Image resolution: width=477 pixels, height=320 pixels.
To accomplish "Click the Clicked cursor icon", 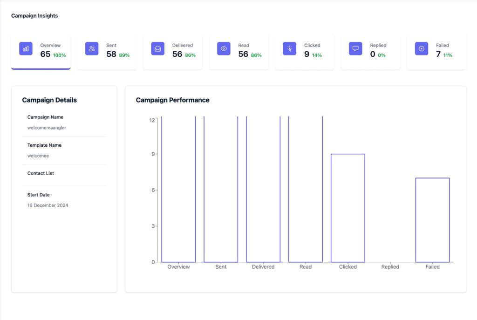I will pyautogui.click(x=290, y=48).
